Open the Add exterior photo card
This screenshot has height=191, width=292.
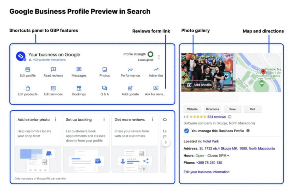[38, 143]
